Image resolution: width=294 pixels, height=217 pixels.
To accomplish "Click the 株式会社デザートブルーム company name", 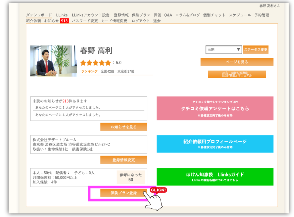I will (55, 140).
